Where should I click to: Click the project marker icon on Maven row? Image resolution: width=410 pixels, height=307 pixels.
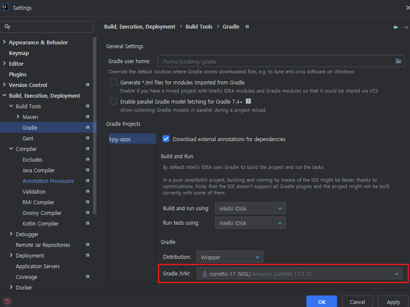(x=87, y=117)
